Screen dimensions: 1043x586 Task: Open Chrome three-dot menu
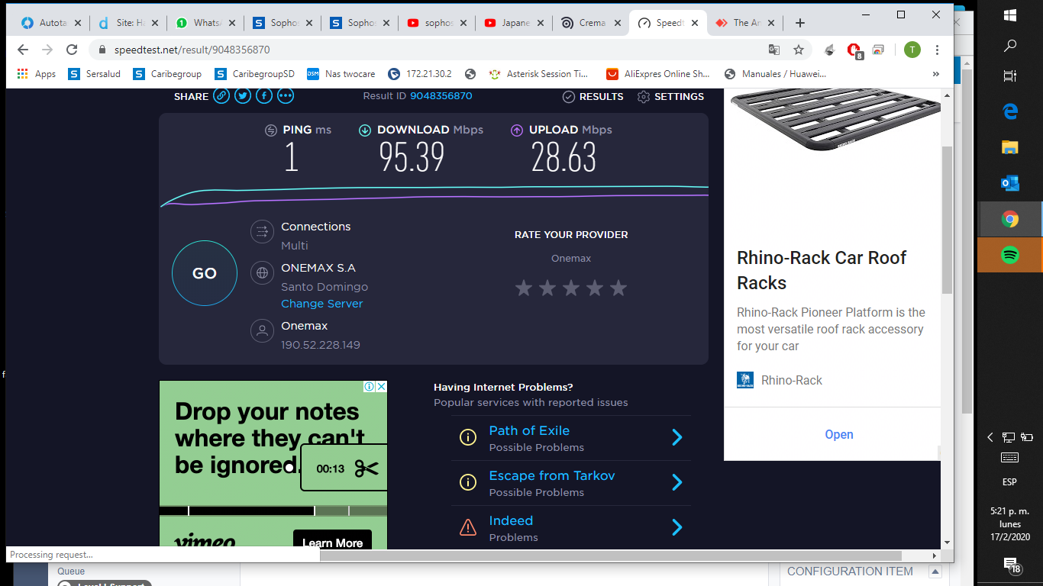click(x=937, y=50)
